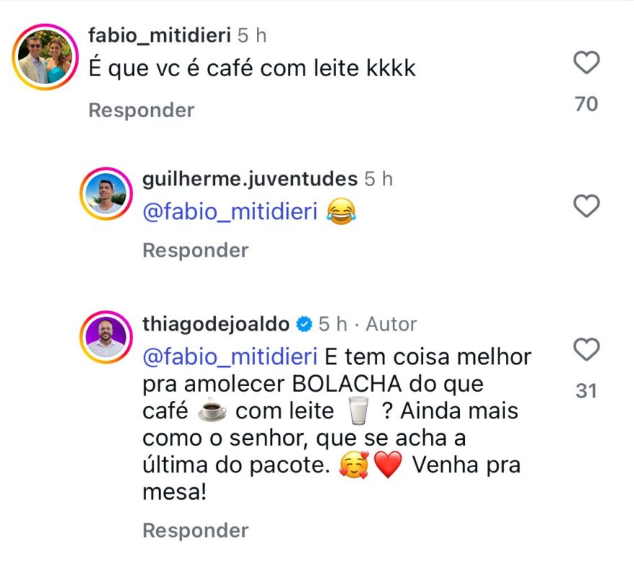Like fabio_mitidieri's café com leite comment
Image resolution: width=634 pixels, height=575 pixels.
(587, 64)
